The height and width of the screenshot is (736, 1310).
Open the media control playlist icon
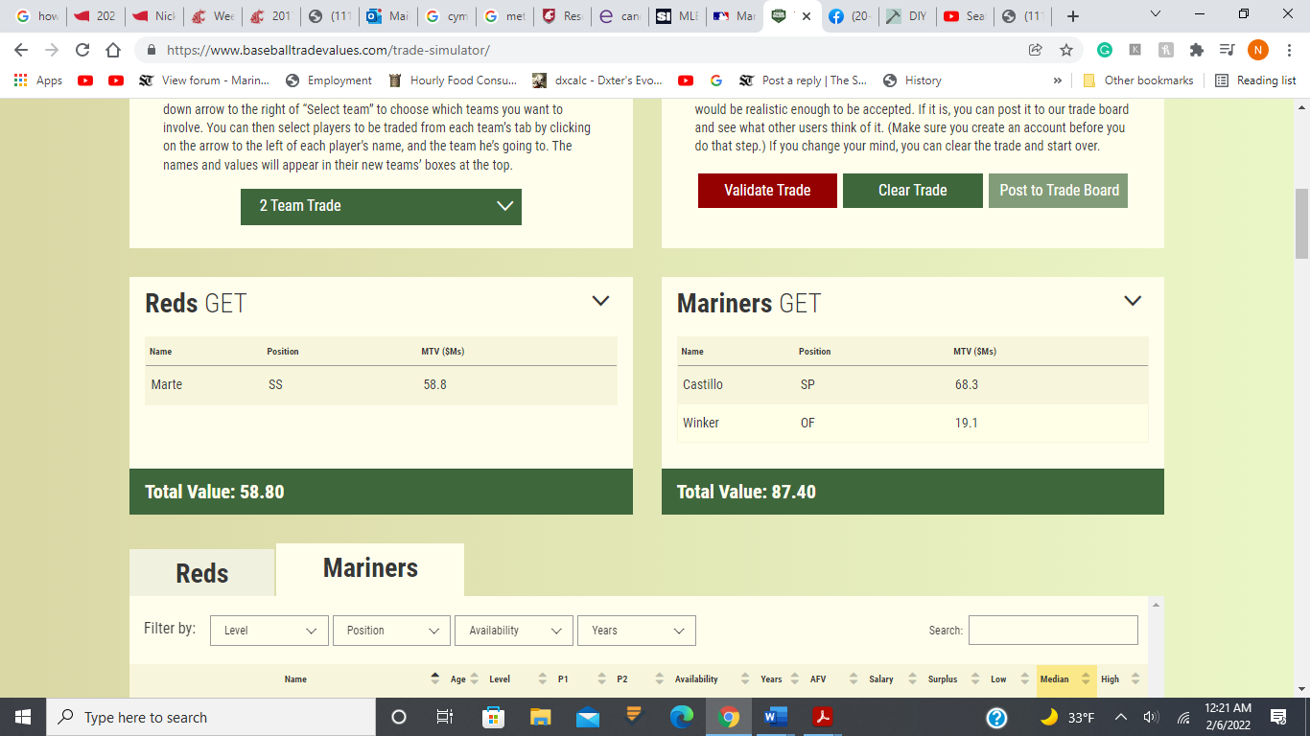tap(1227, 50)
